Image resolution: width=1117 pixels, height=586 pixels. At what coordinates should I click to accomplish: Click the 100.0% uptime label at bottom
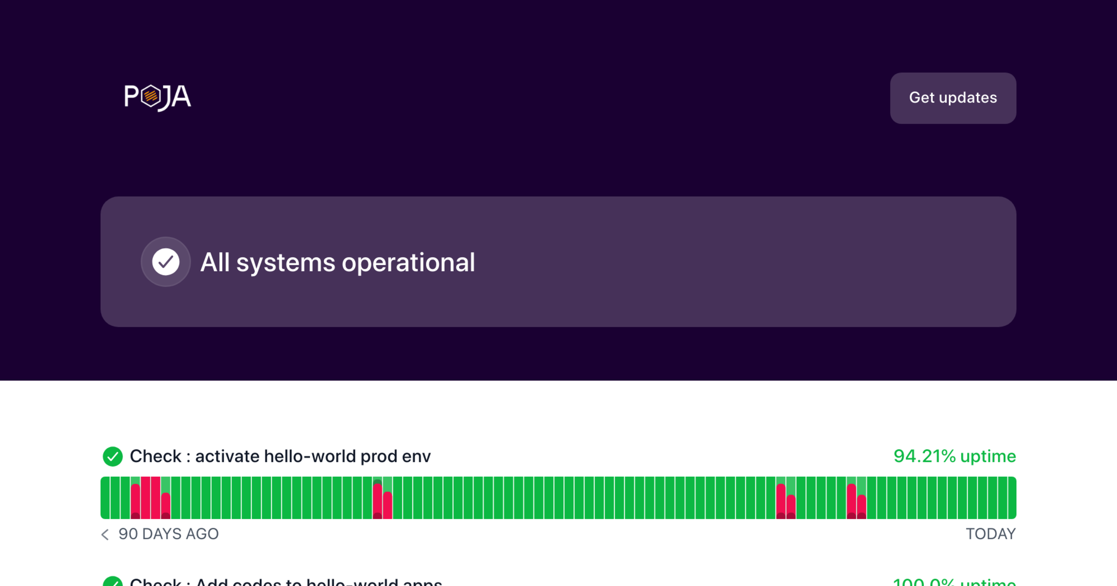click(955, 581)
